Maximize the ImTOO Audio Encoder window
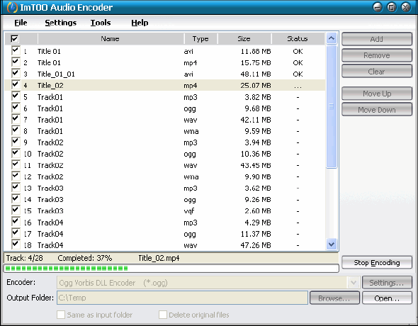418x326 pixels. 392,7
